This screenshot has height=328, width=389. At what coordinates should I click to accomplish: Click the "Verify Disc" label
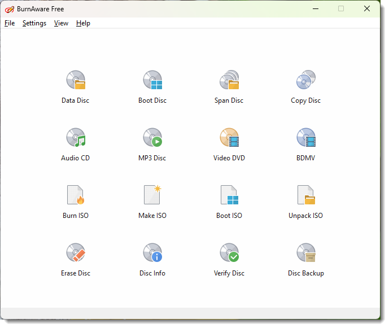click(229, 273)
